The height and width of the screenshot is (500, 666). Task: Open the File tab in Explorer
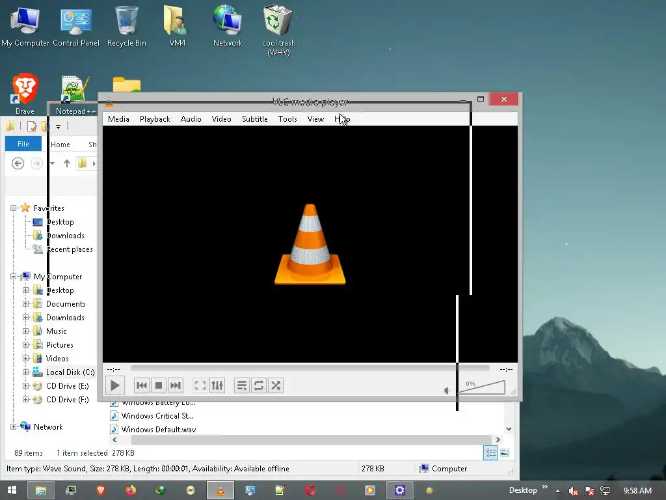(23, 144)
